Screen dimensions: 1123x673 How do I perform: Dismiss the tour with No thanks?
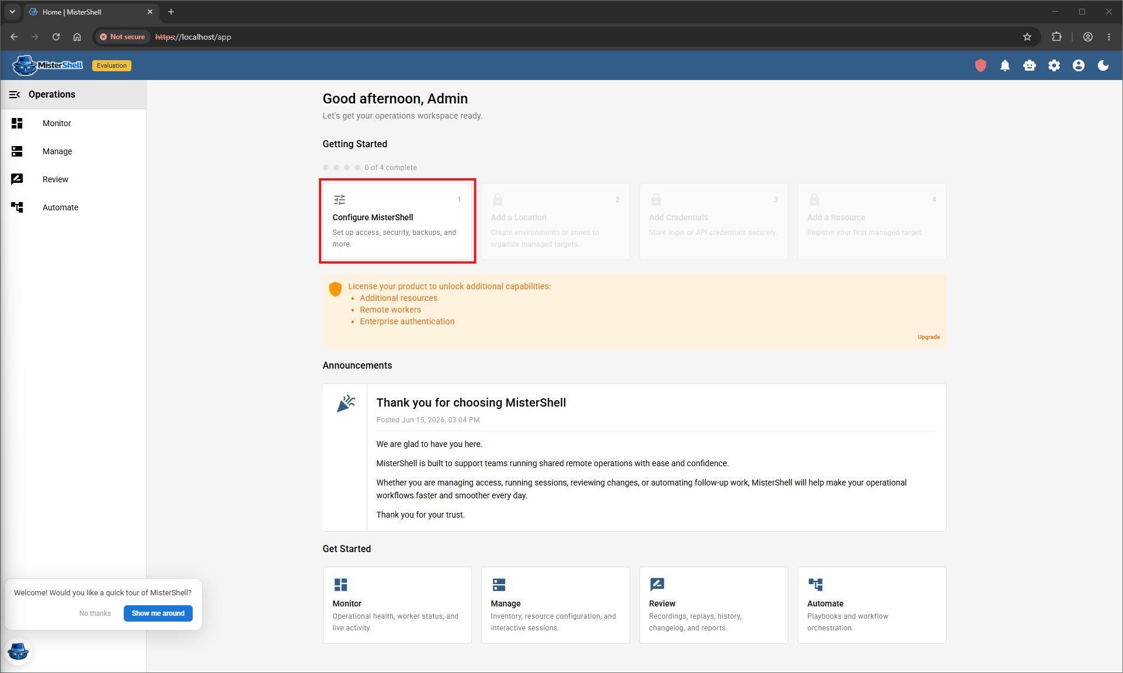click(x=95, y=613)
